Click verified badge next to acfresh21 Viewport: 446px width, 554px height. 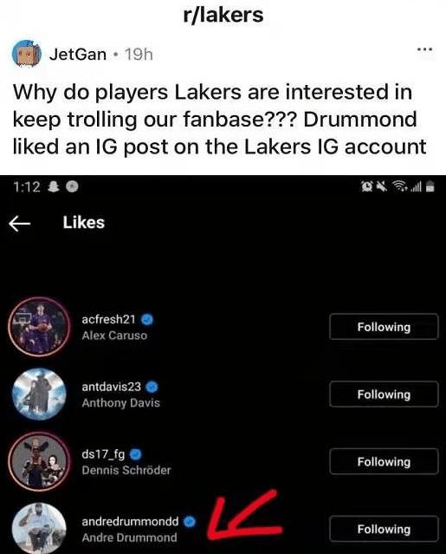[147, 319]
